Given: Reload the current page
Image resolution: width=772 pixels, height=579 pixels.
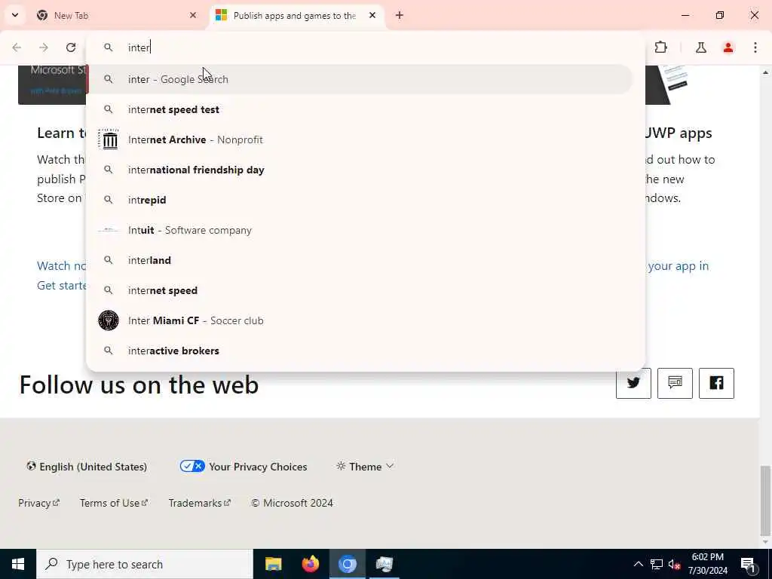Looking at the screenshot, I should [71, 47].
